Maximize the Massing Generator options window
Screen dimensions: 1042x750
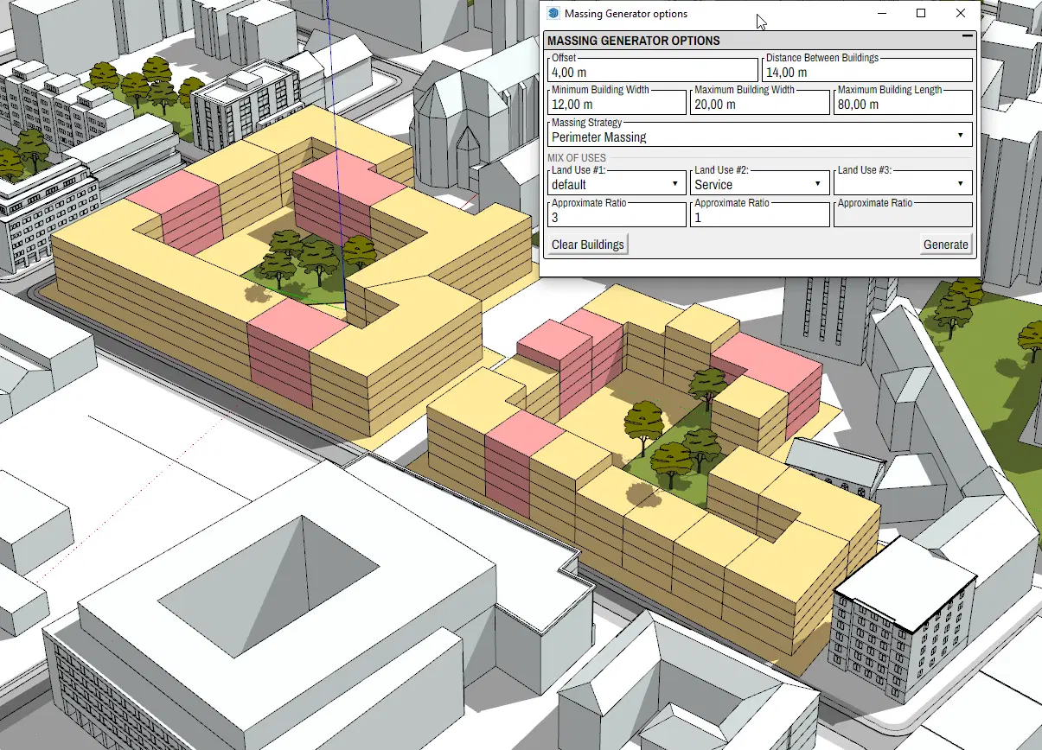pos(922,14)
